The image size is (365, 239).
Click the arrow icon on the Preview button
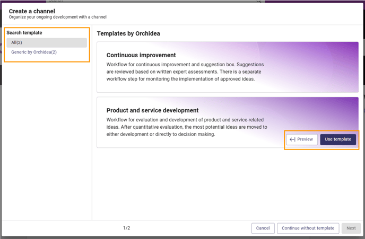click(292, 139)
